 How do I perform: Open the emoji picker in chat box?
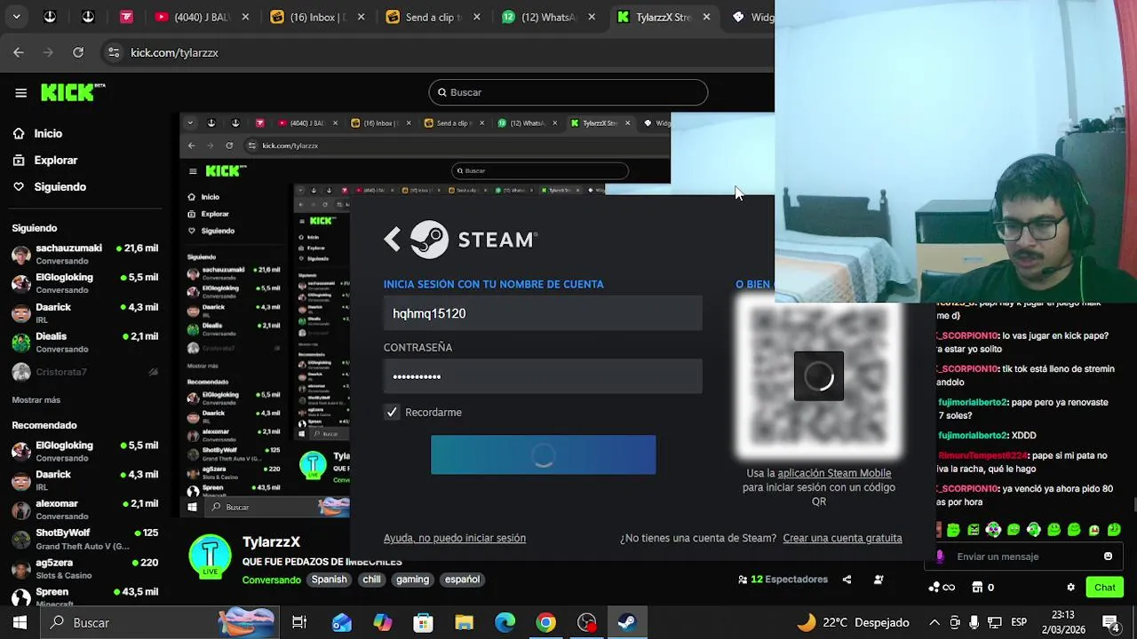[x=1108, y=556]
